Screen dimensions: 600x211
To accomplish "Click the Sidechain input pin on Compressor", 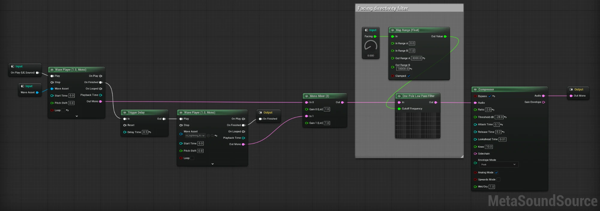I will pyautogui.click(x=475, y=154).
